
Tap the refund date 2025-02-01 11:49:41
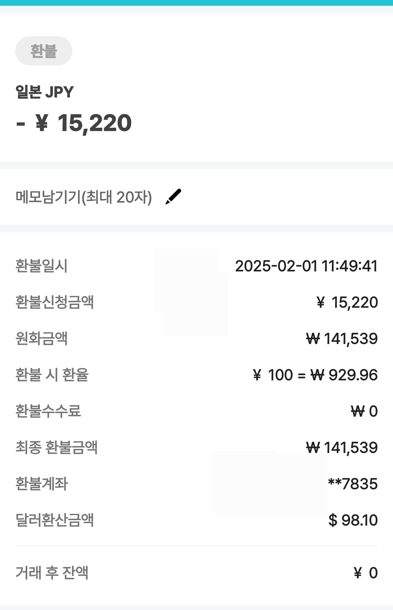[x=306, y=266]
